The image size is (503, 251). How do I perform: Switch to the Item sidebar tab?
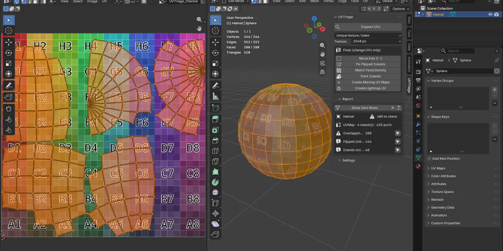click(409, 20)
